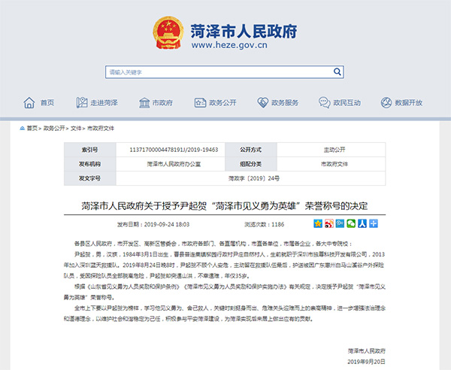Share to Renren icon
This screenshot has width=451, height=370.
tap(362, 224)
